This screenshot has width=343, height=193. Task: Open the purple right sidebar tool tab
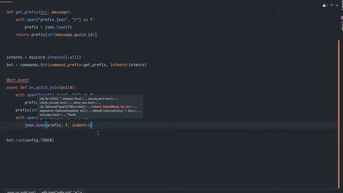(342, 18)
